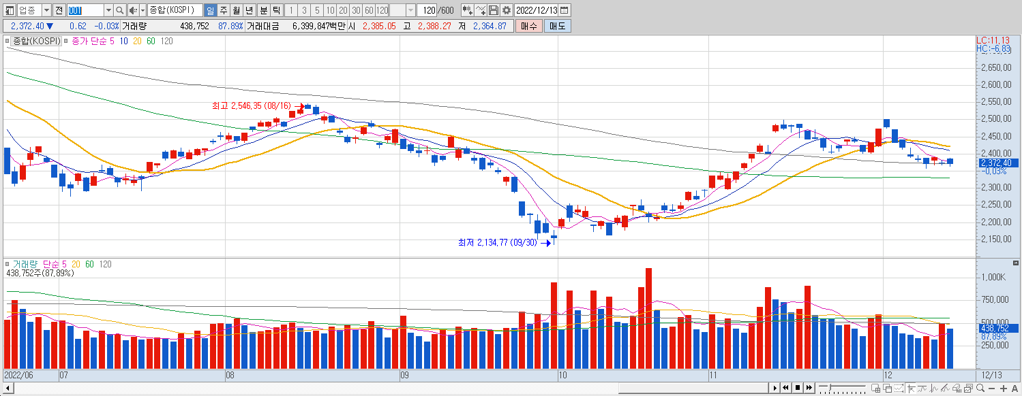This screenshot has height=396, width=1022.
Task: Select the 월 monthly chart period
Action: click(236, 10)
